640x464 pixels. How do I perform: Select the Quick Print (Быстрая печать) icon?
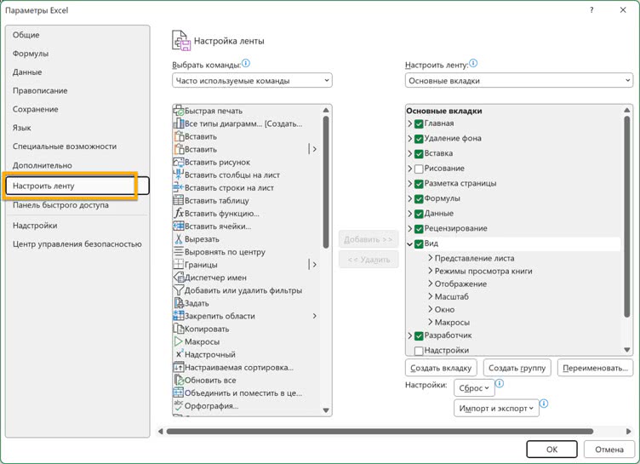[179, 111]
